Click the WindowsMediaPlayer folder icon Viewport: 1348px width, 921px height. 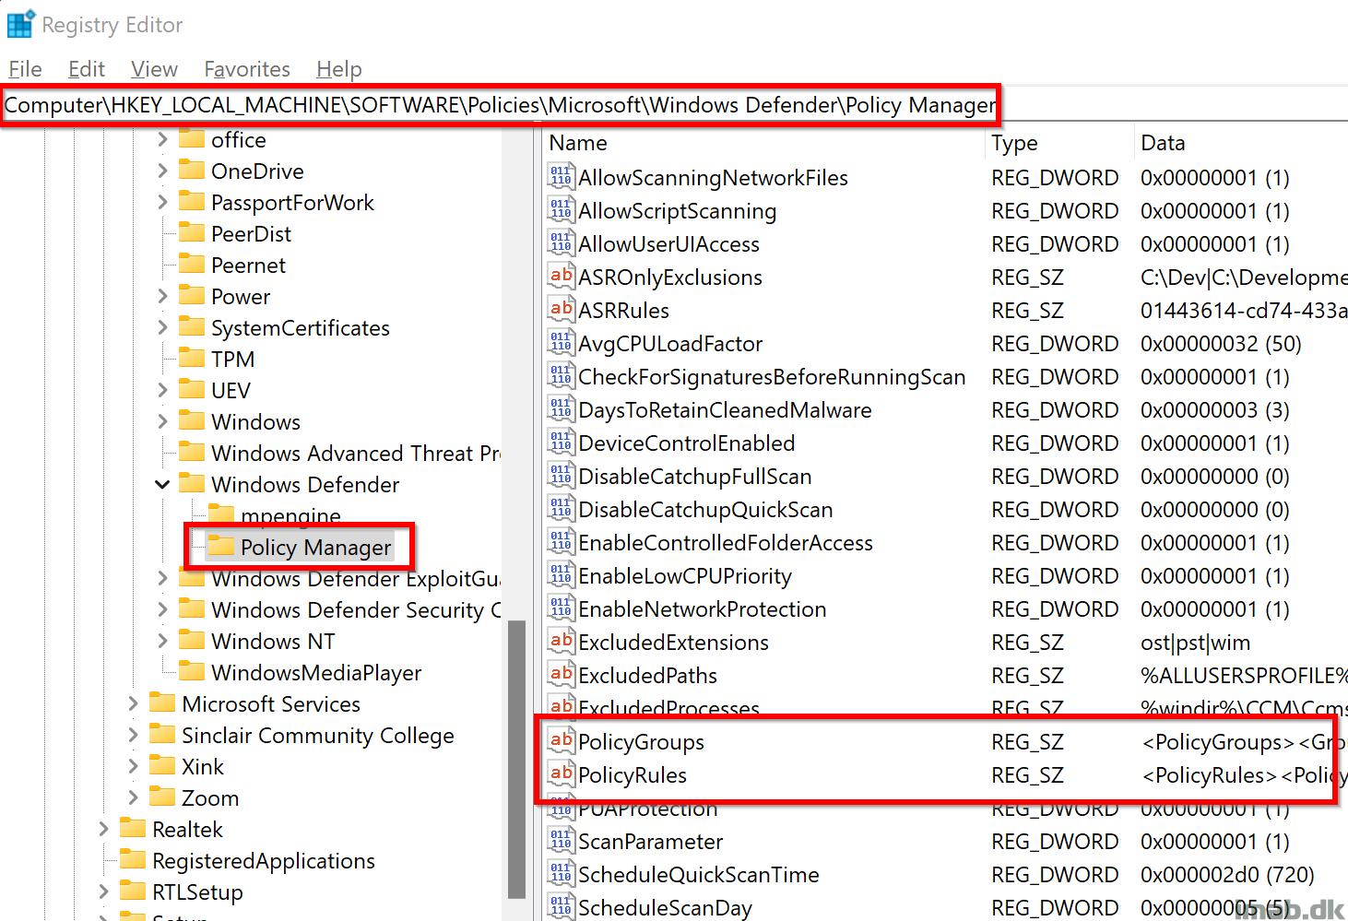click(192, 671)
